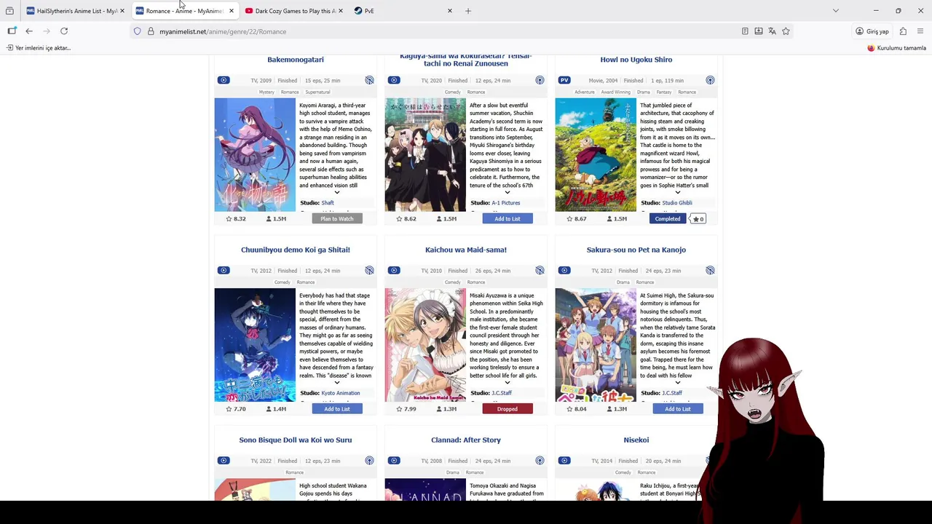932x524 pixels.
Task: Click Add to List for Chuunibyou demo Koi ga Shitai
Action: [337, 408]
